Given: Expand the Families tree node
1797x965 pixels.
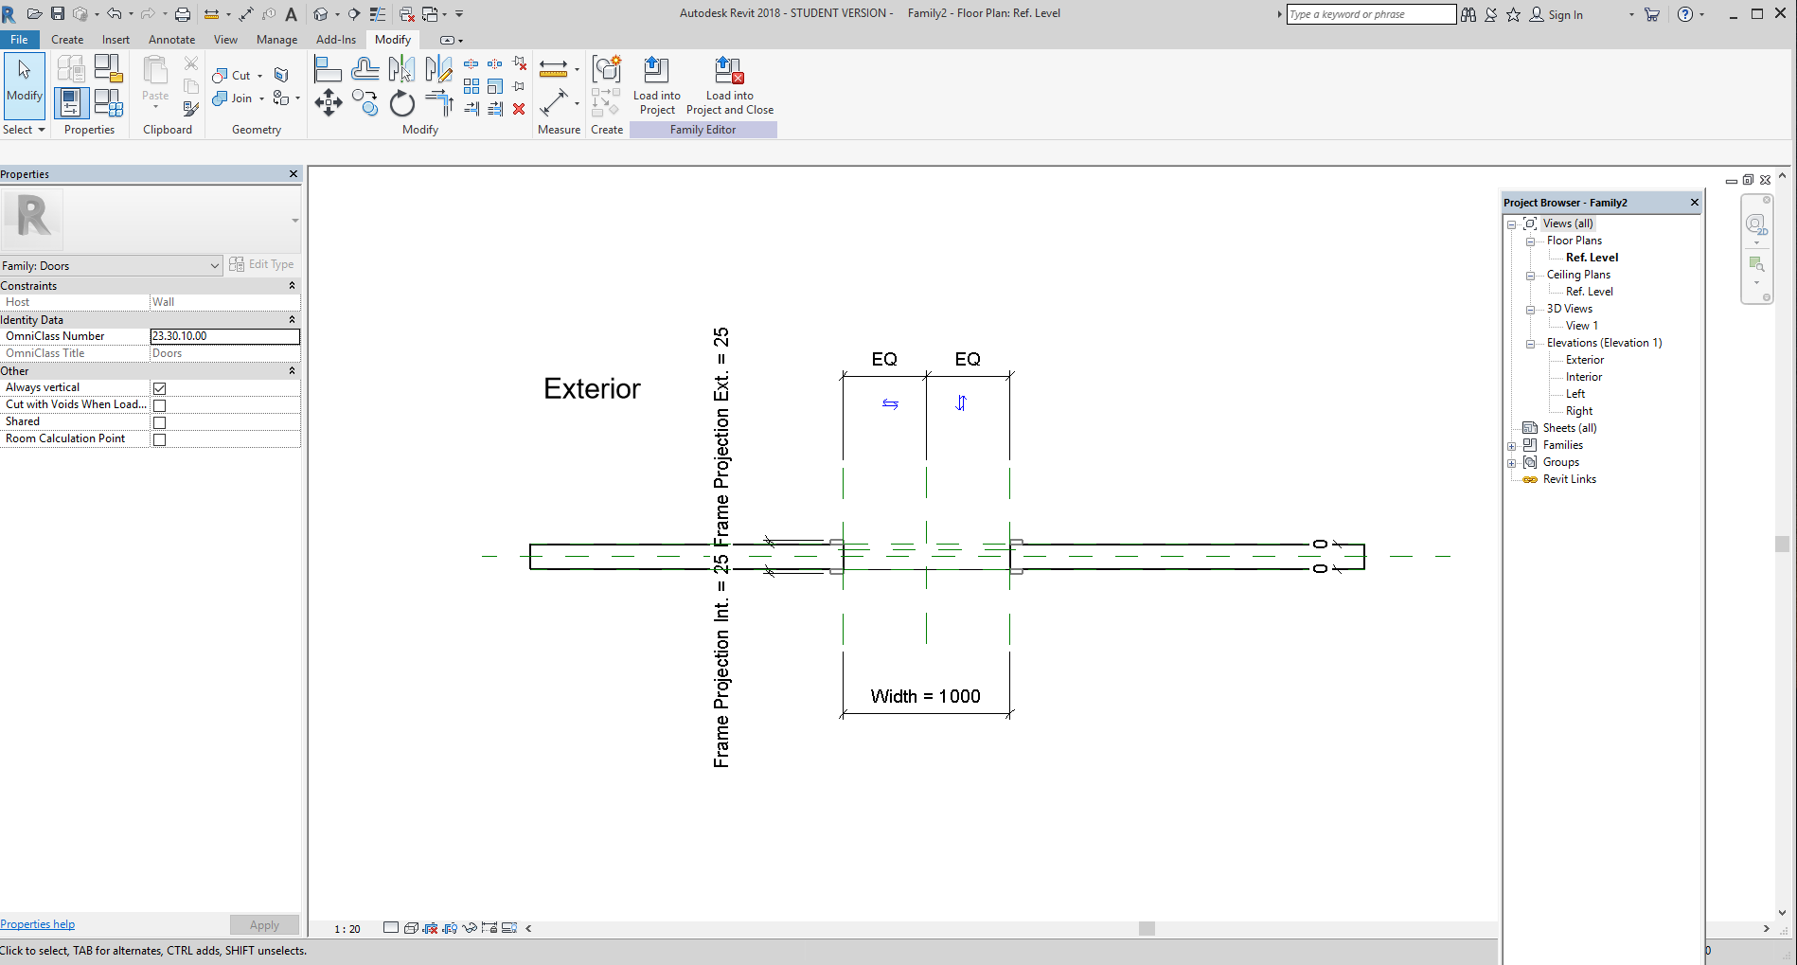Looking at the screenshot, I should pyautogui.click(x=1512, y=446).
